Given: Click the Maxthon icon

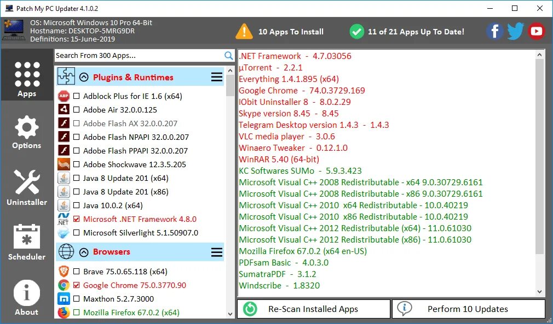Looking at the screenshot, I should click(x=64, y=299).
